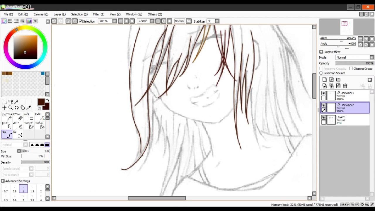Select the Hand pan tool
Image resolution: width=375 pixels, height=211 pixels.
pos(23,108)
